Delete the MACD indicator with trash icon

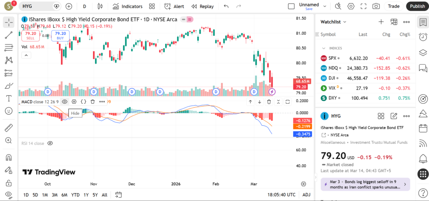tap(93, 102)
